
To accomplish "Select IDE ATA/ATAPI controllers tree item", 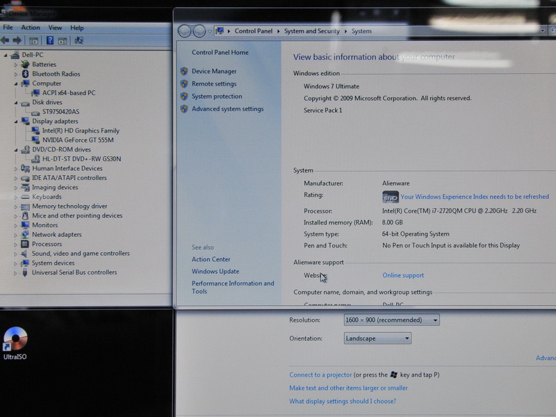I will 69,178.
